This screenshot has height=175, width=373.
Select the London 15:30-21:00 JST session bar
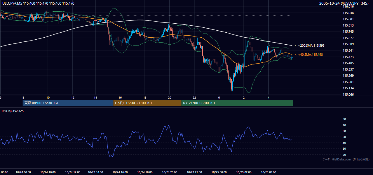[x=147, y=103]
